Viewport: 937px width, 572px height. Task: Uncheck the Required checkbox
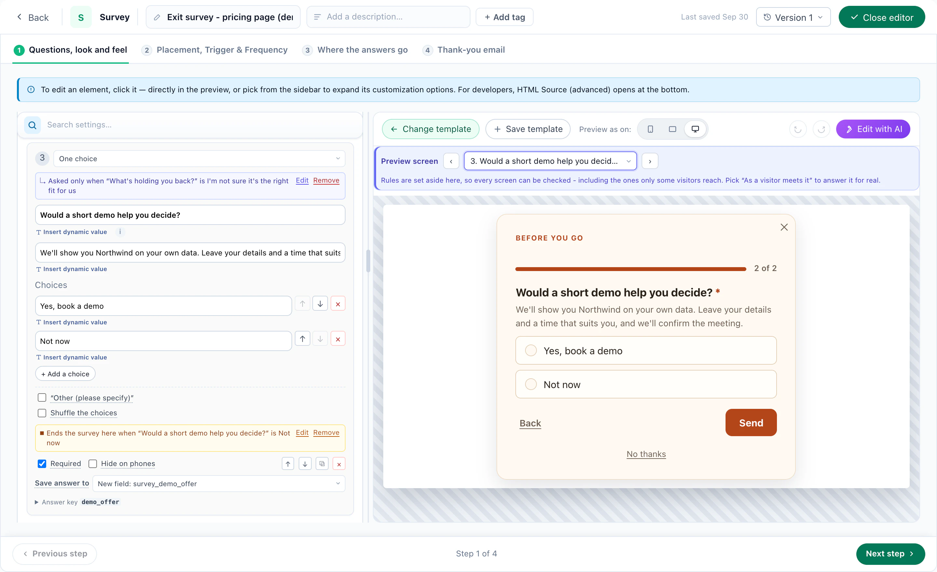coord(42,464)
